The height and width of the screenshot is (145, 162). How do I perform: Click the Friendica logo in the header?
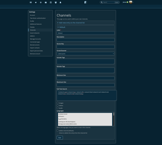(x=86, y=2)
